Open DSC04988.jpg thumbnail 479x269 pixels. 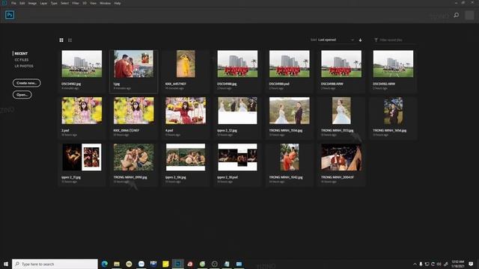[x=237, y=64]
